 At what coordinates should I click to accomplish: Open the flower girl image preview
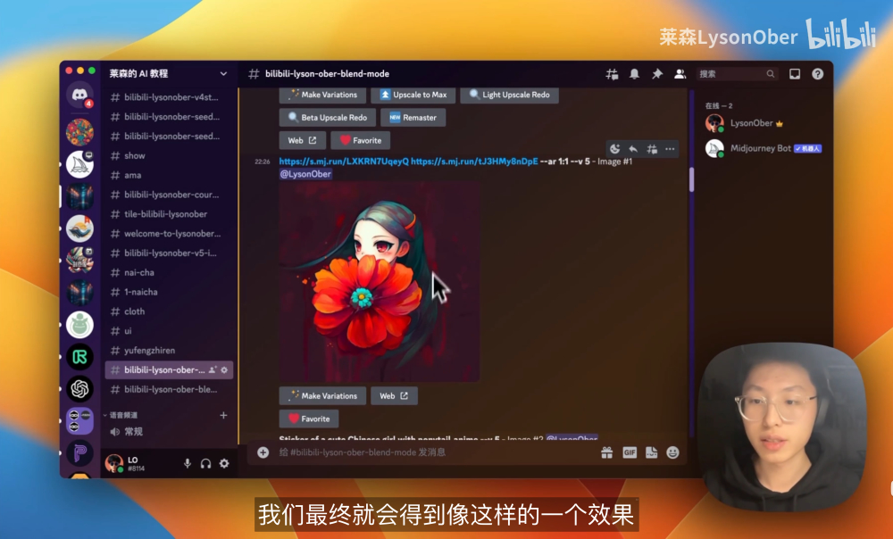click(x=380, y=282)
